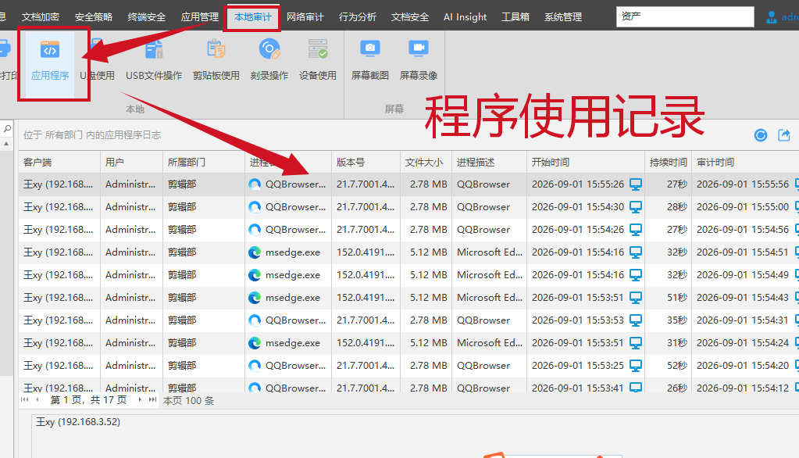
Task: Go to first page of log
Action: tap(24, 400)
